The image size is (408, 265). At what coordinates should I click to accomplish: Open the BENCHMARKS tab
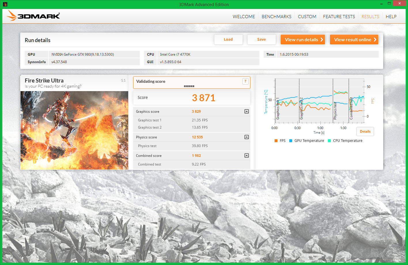tap(276, 17)
